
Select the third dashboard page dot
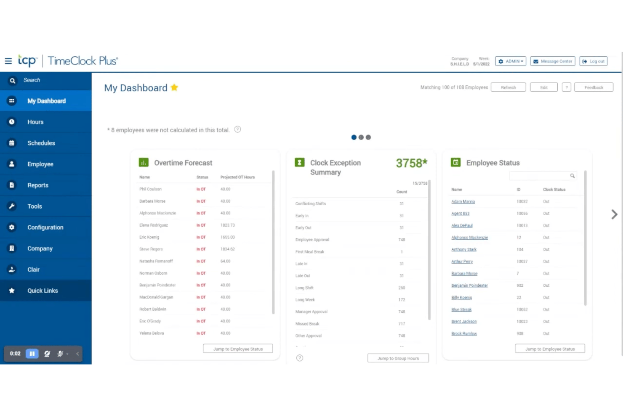[x=368, y=137]
